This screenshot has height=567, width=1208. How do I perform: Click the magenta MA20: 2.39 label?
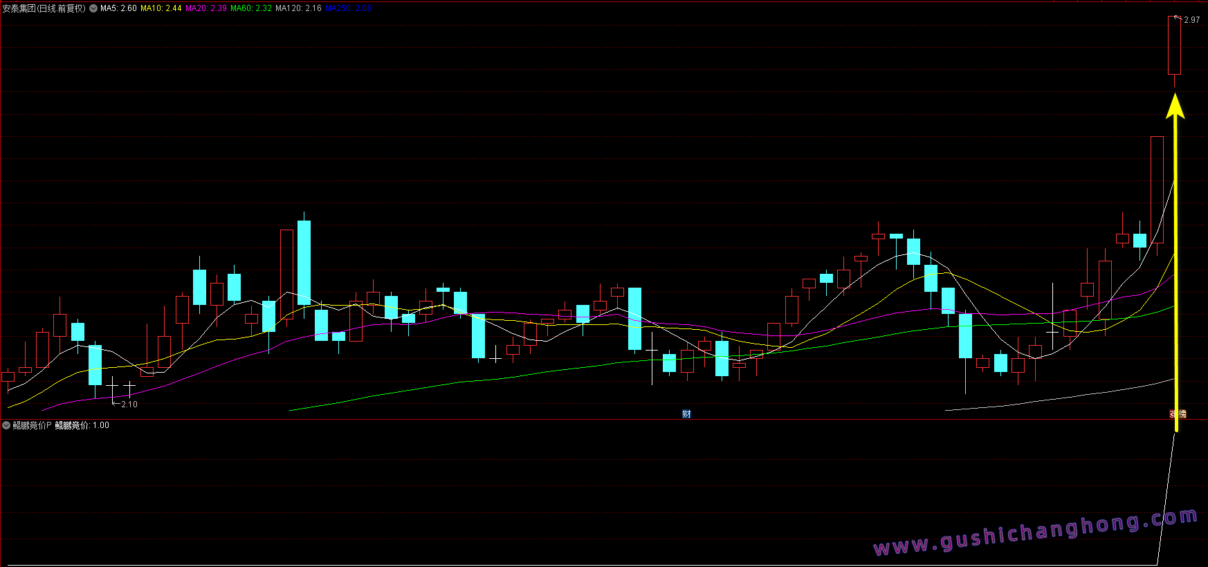click(x=206, y=8)
